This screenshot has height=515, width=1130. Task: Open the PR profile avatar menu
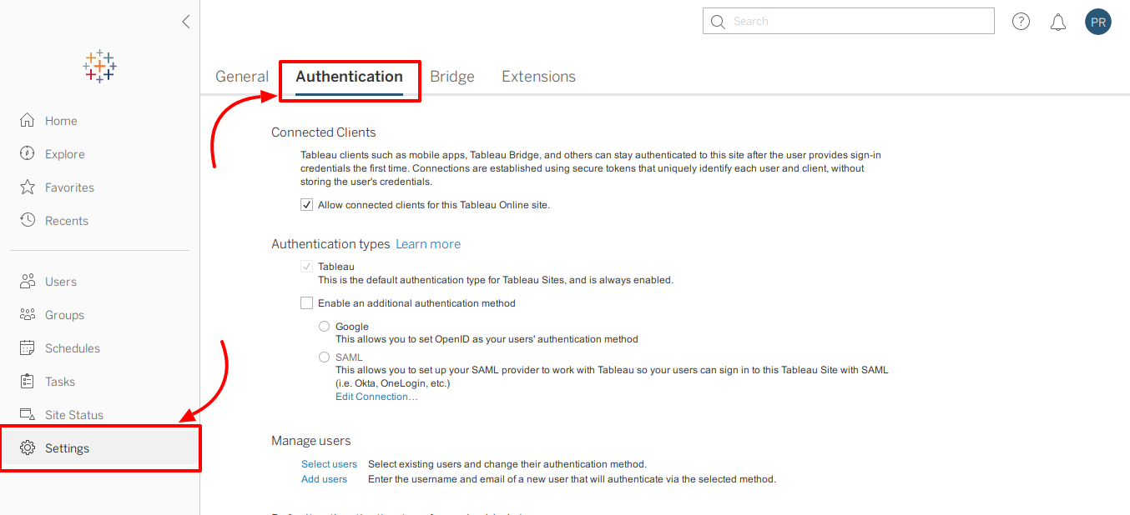click(1098, 22)
